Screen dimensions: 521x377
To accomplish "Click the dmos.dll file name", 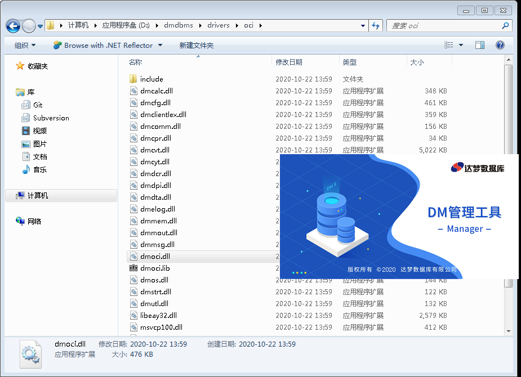I will tap(154, 280).
